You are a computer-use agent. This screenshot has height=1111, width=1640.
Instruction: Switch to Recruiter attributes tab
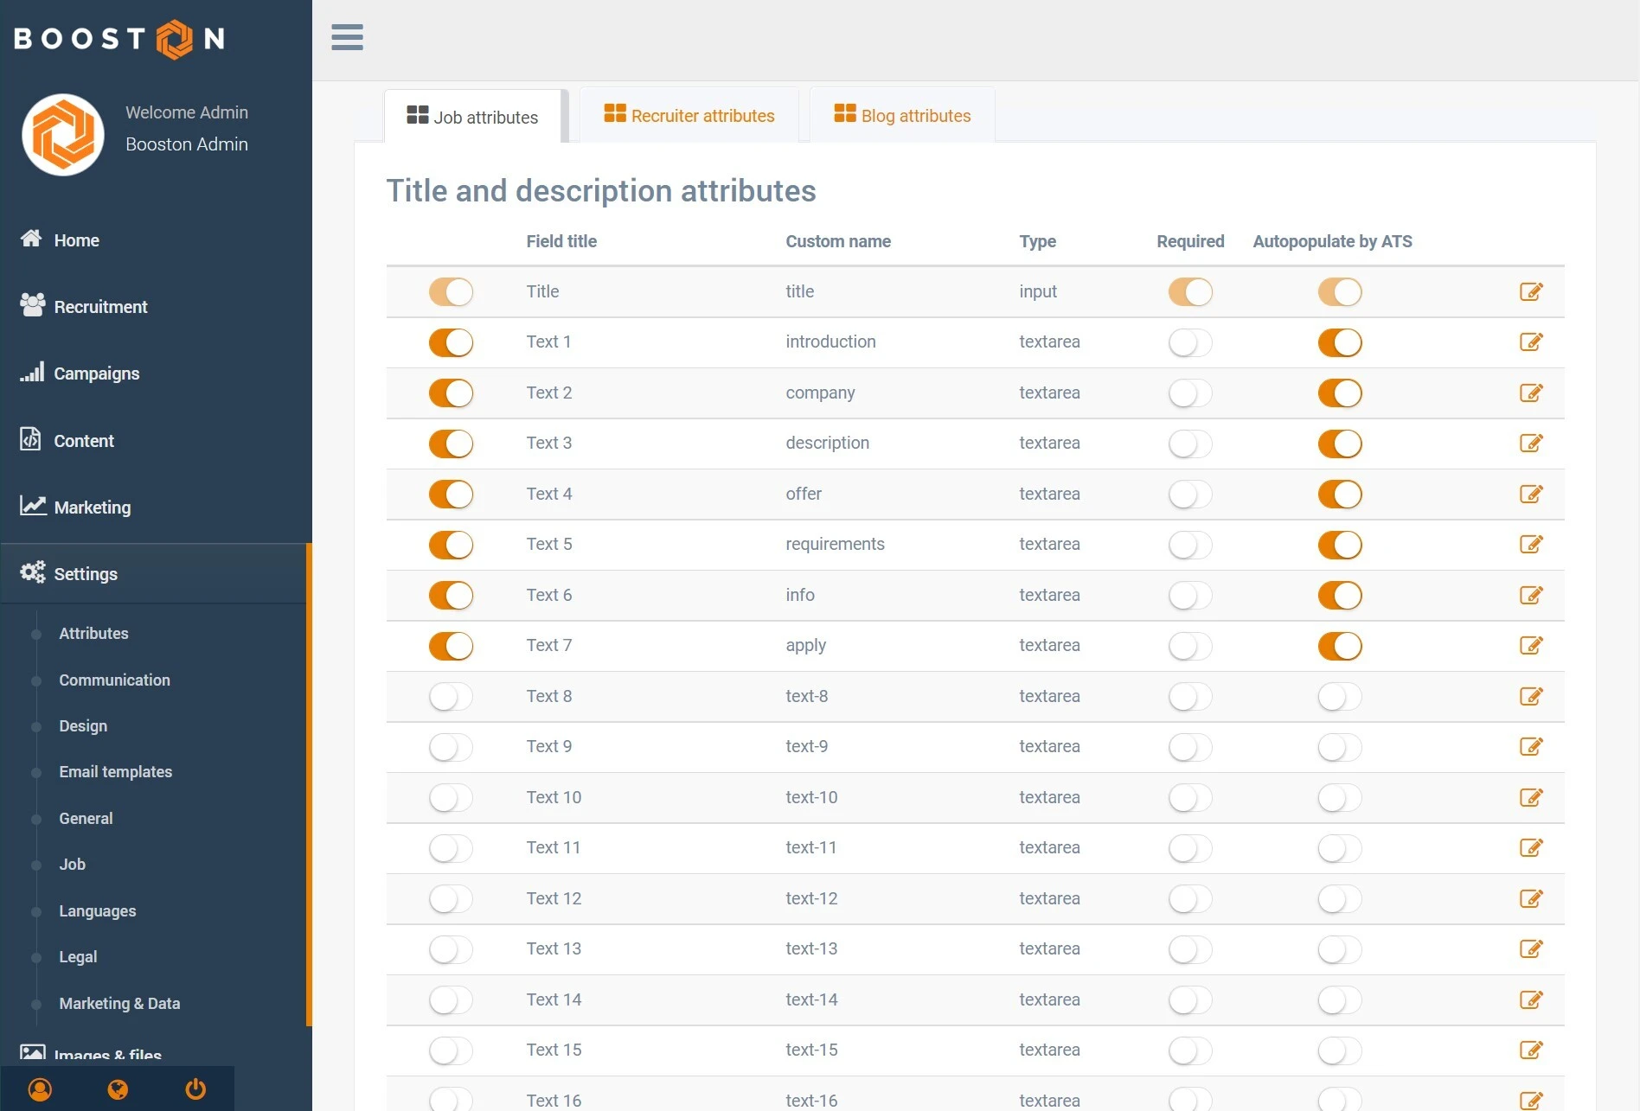point(689,116)
